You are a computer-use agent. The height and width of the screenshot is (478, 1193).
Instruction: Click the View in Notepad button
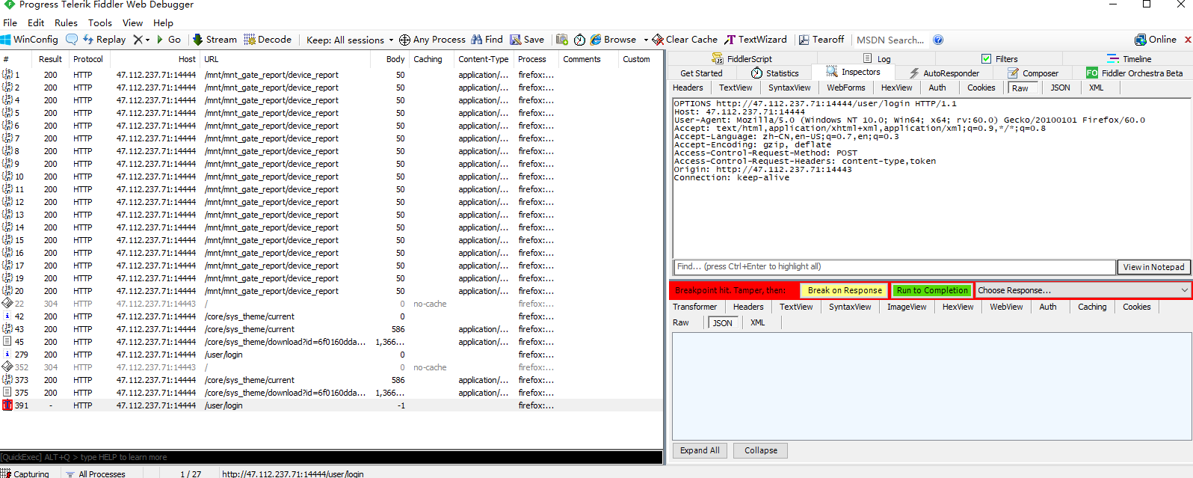click(x=1153, y=267)
